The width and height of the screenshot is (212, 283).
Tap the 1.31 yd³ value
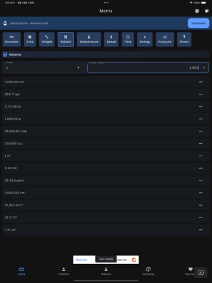(10, 230)
